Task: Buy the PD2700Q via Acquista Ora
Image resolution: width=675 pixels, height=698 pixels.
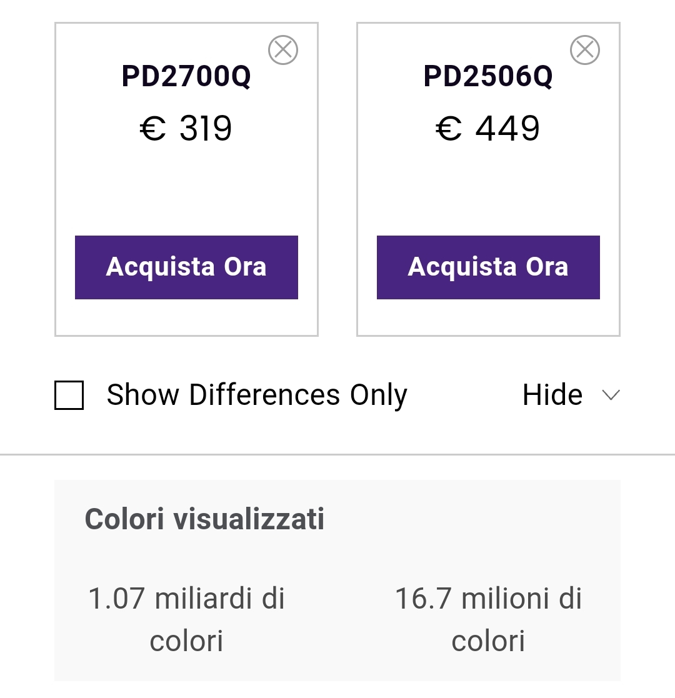Action: tap(186, 267)
